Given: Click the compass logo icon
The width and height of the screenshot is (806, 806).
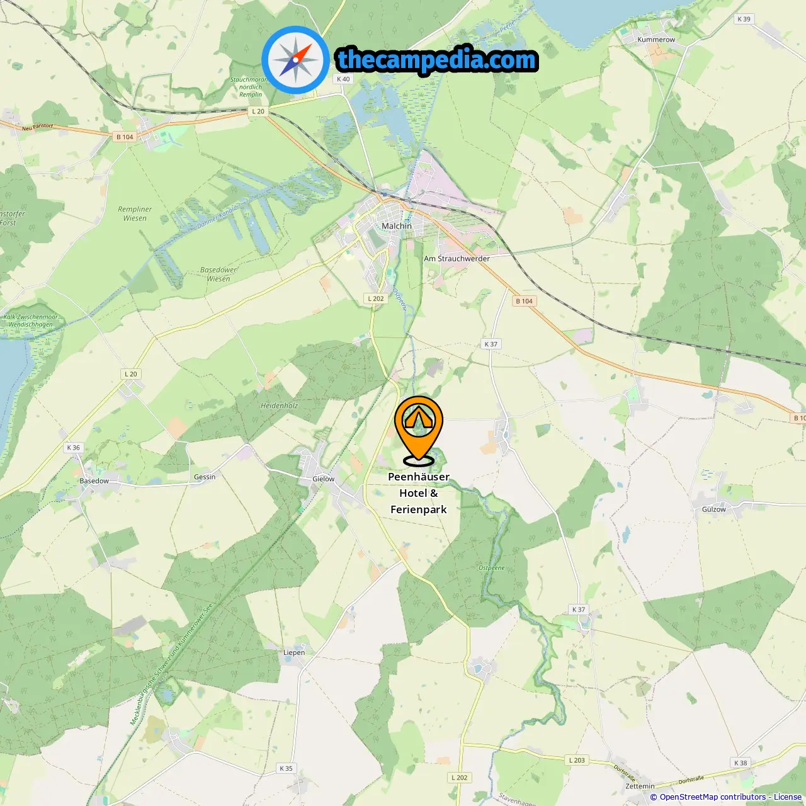Looking at the screenshot, I should (295, 60).
